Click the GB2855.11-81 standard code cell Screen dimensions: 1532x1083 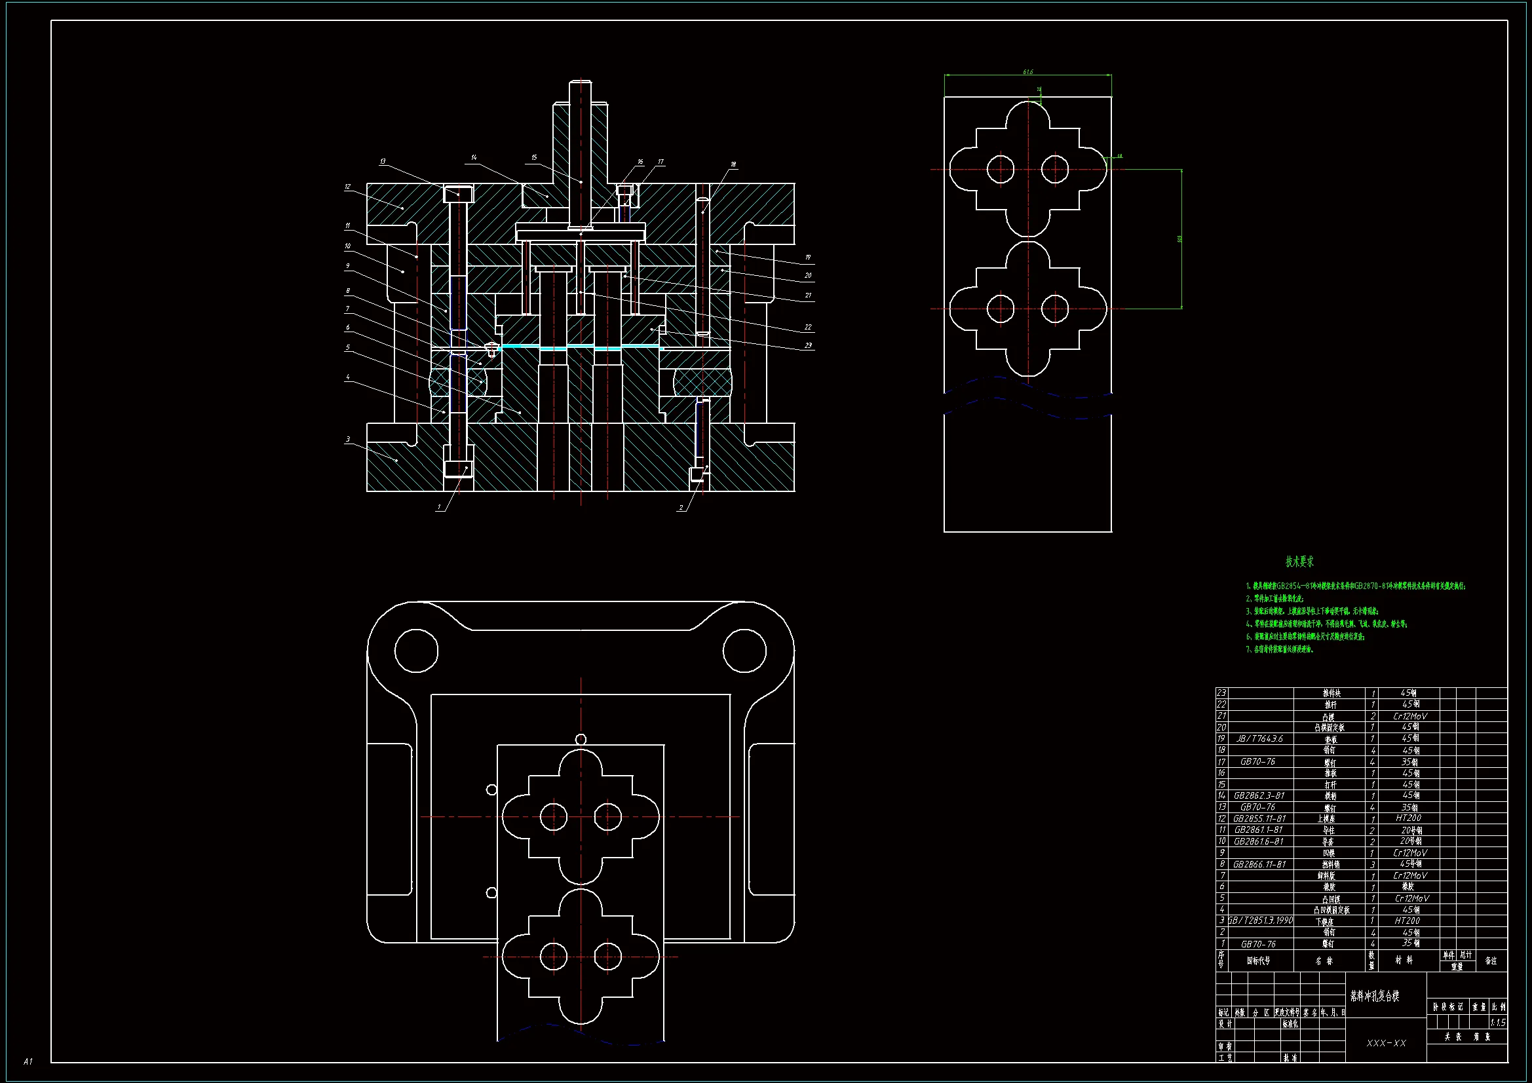click(x=1259, y=818)
